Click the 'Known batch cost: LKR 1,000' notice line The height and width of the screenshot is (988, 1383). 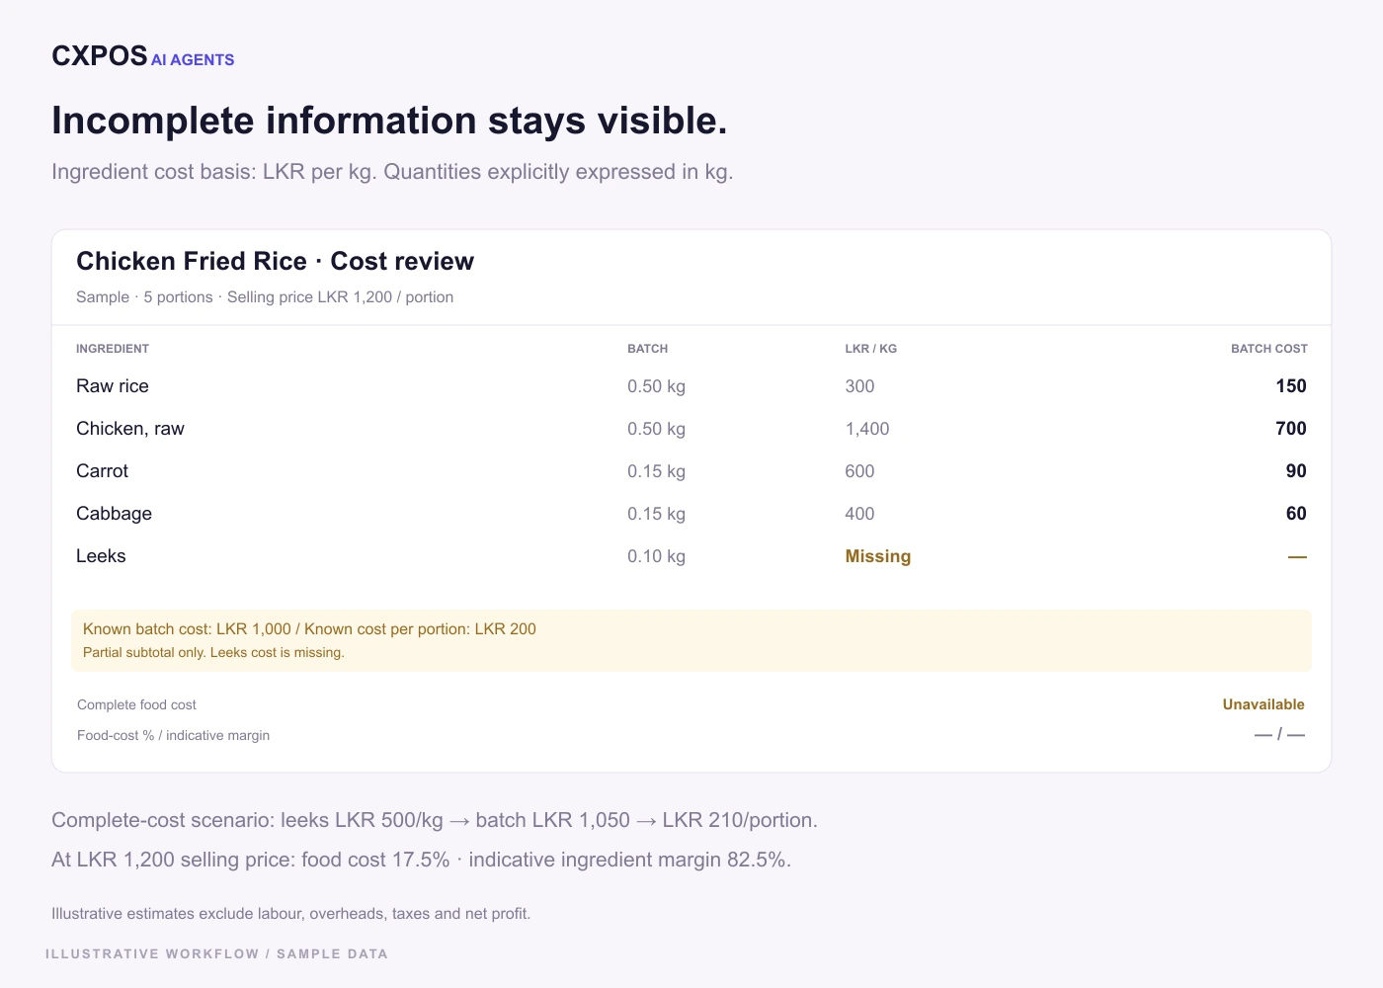point(309,629)
